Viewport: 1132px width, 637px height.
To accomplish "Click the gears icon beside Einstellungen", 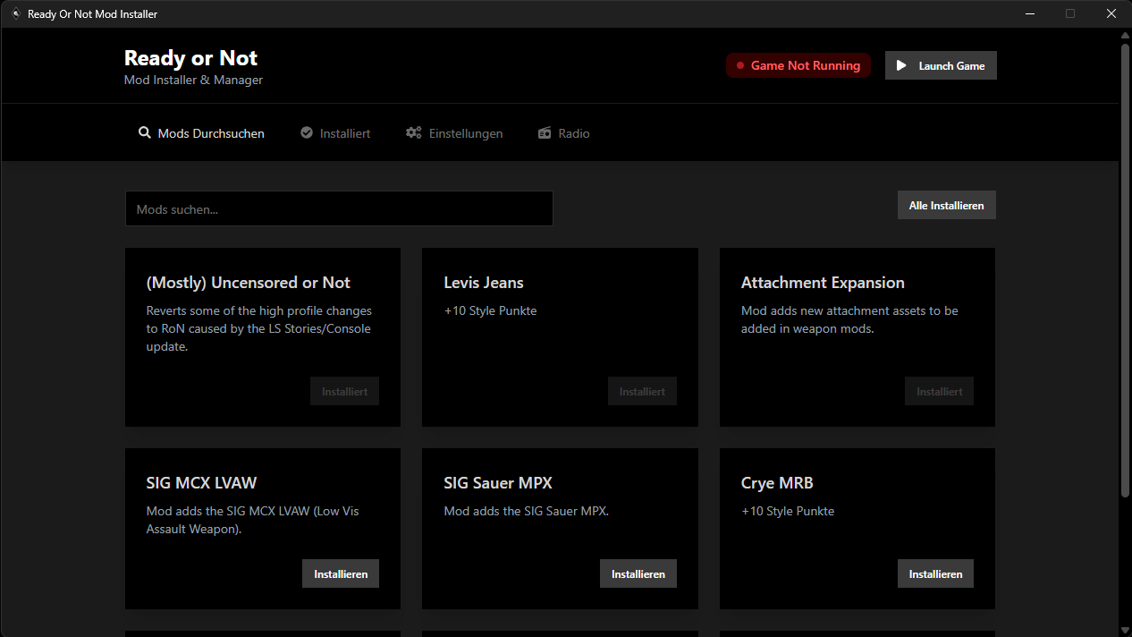I will coord(413,132).
